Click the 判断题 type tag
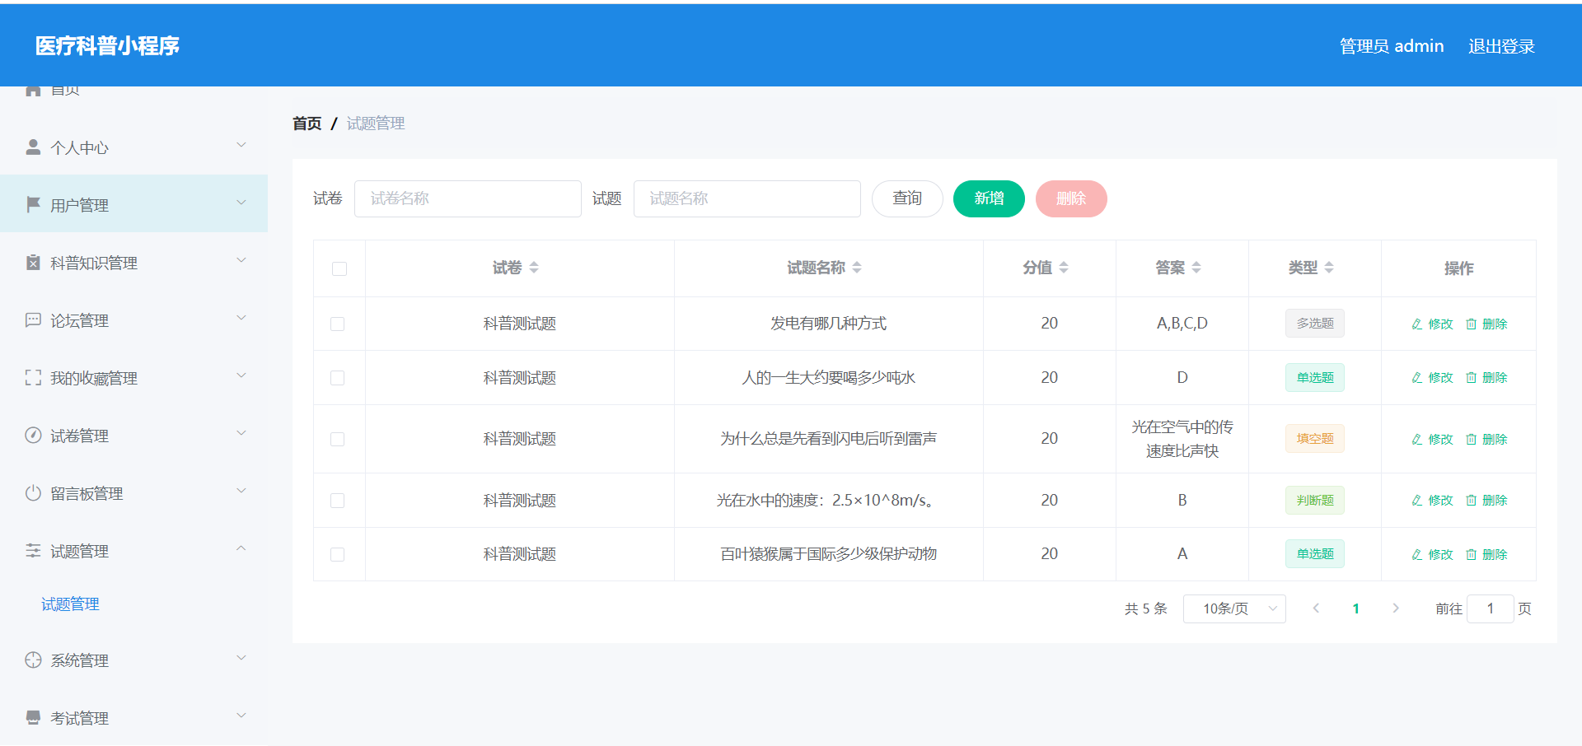This screenshot has height=746, width=1582. [1315, 500]
